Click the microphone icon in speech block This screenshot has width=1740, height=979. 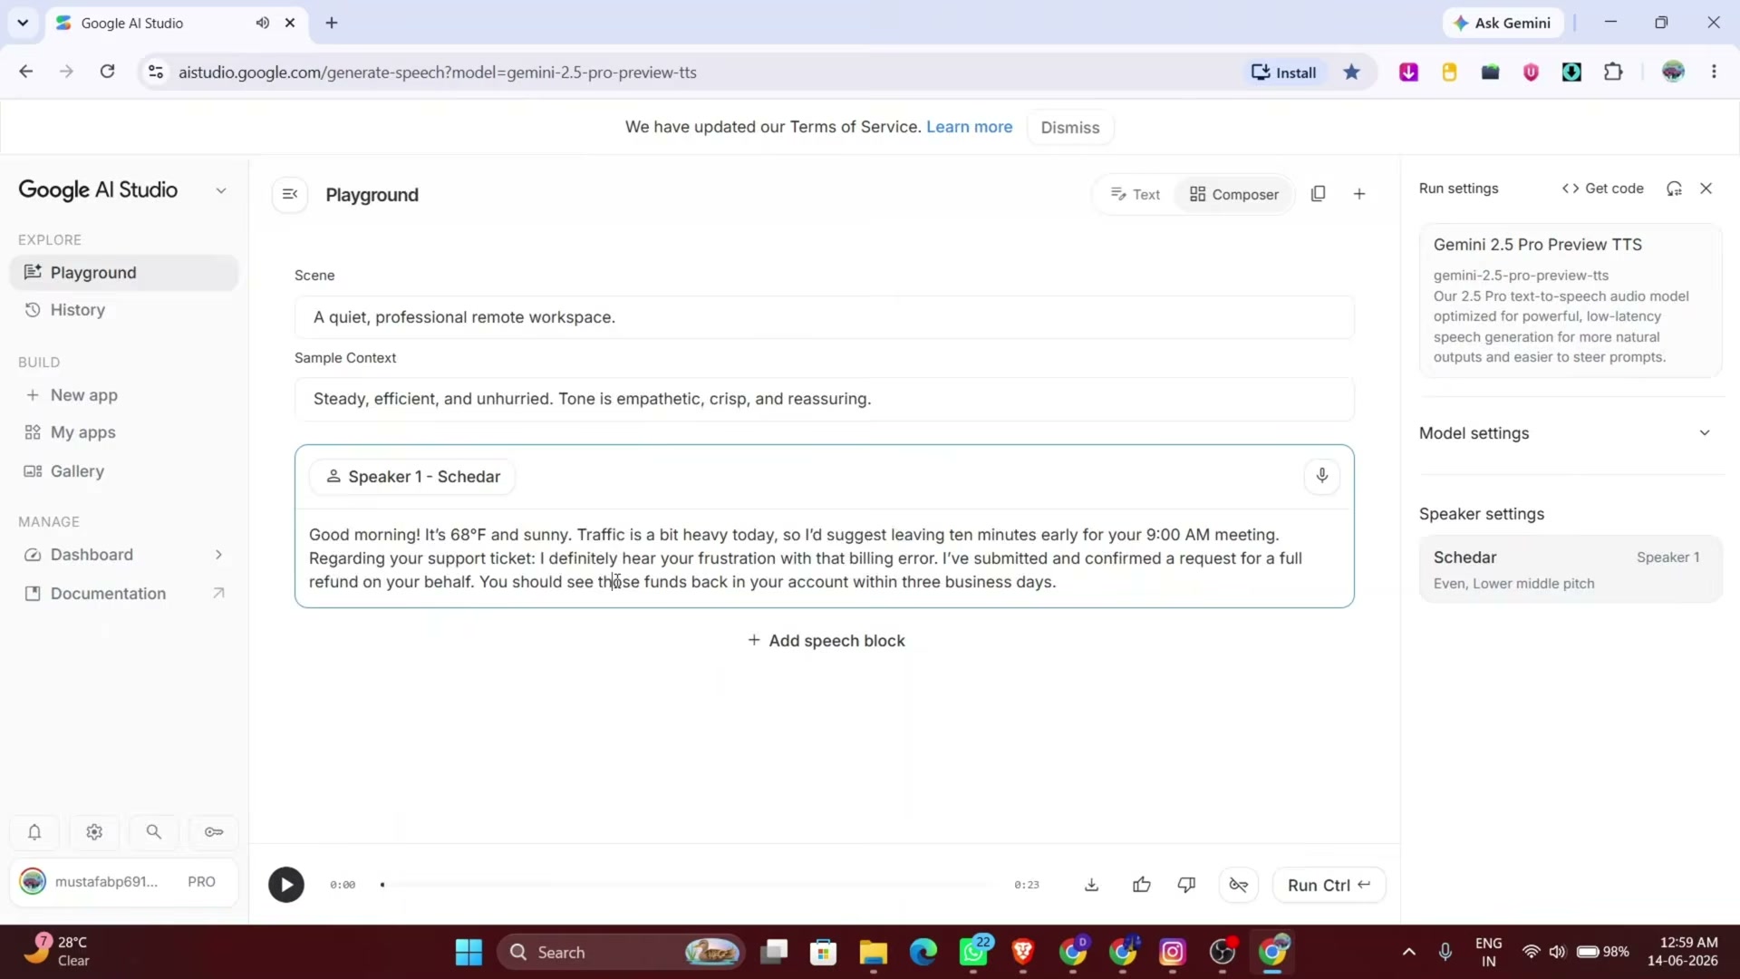pyautogui.click(x=1322, y=476)
